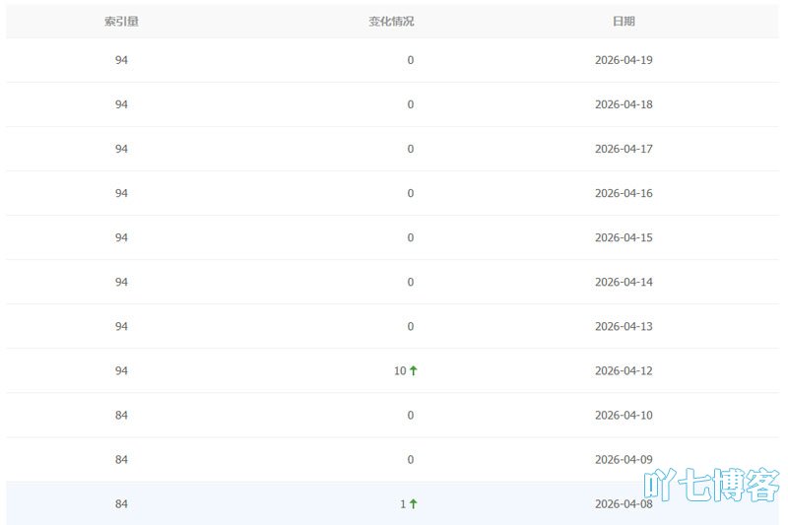Viewport: 788px width, 525px height.
Task: Click the green up arrow in 2026-04-08 row
Action: click(x=414, y=503)
